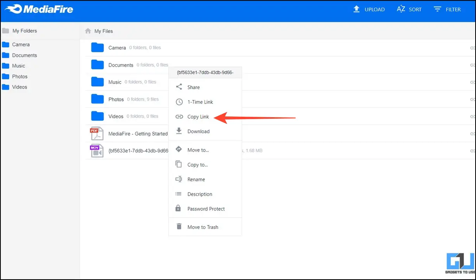Screen dimensions: 476x280
Task: Click '0 folders, 9 files' Photos details
Action: tap(143, 99)
